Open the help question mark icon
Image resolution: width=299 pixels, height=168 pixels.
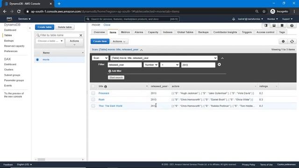[x=292, y=26]
